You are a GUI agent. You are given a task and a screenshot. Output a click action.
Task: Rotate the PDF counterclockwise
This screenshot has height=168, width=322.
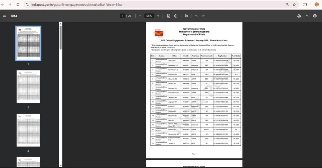[x=175, y=16]
